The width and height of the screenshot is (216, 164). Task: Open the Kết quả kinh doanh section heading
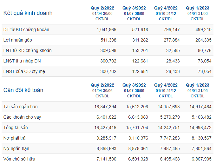[28, 13]
